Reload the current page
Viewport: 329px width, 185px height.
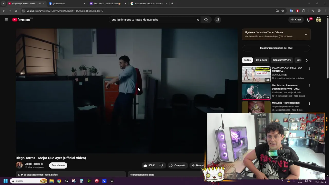(16, 11)
